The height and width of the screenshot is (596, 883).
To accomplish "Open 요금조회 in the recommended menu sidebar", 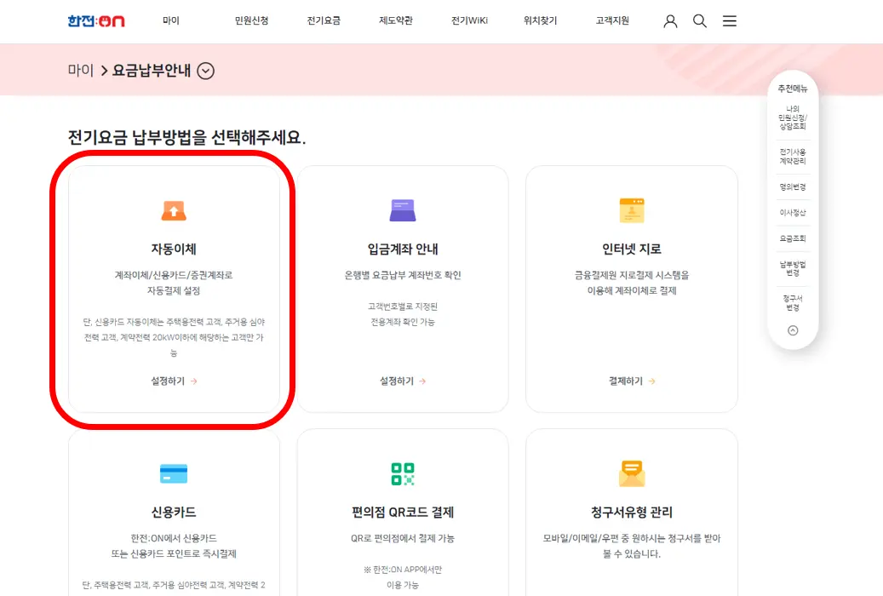I will [793, 238].
